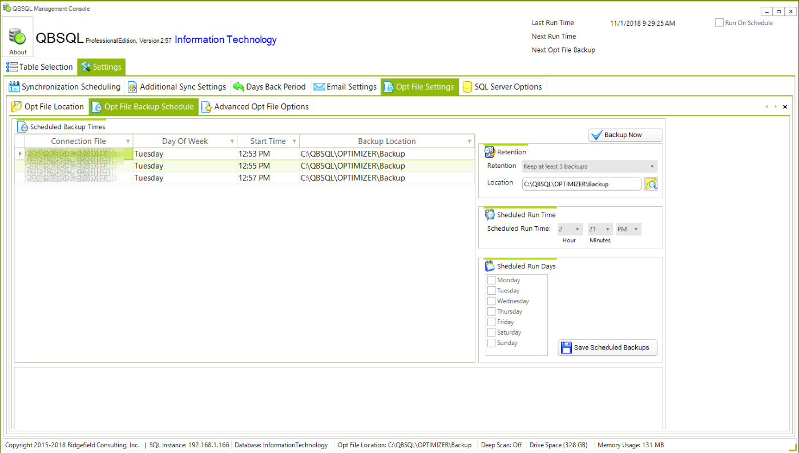Open the Retention policy dropdown
Viewport: 799px width, 453px height.
[590, 166]
